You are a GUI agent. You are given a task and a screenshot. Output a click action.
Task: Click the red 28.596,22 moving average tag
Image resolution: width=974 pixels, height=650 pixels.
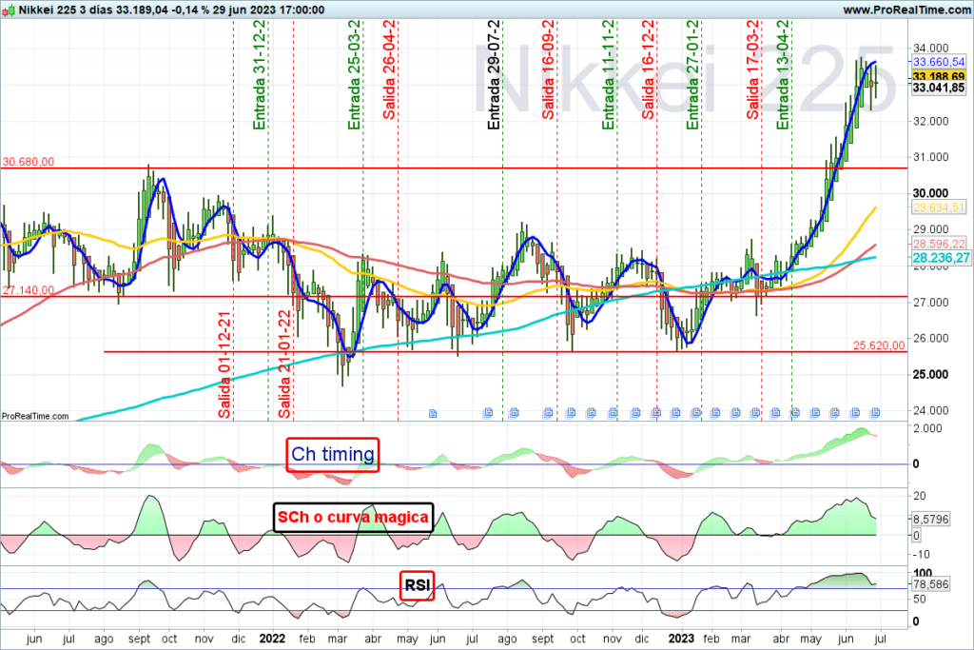point(939,245)
